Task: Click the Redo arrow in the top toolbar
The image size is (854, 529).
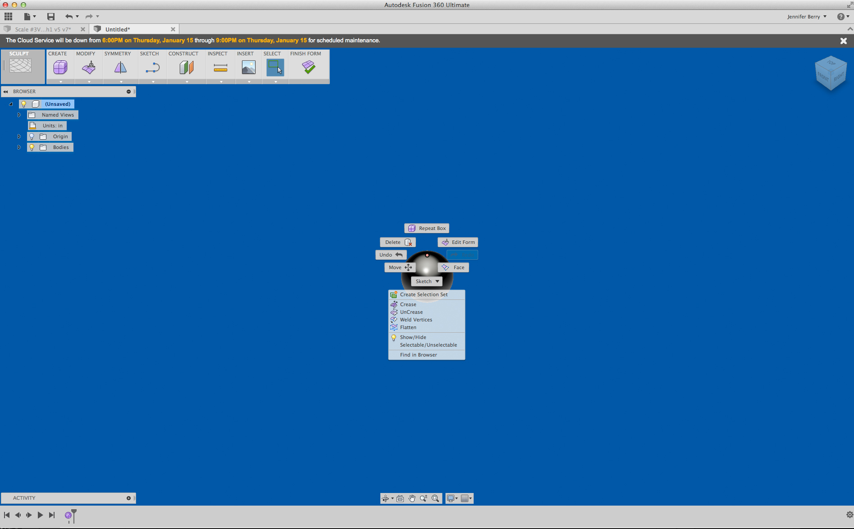Action: click(89, 17)
